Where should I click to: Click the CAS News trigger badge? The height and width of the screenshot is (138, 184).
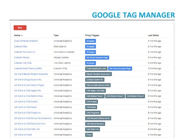click(91, 107)
